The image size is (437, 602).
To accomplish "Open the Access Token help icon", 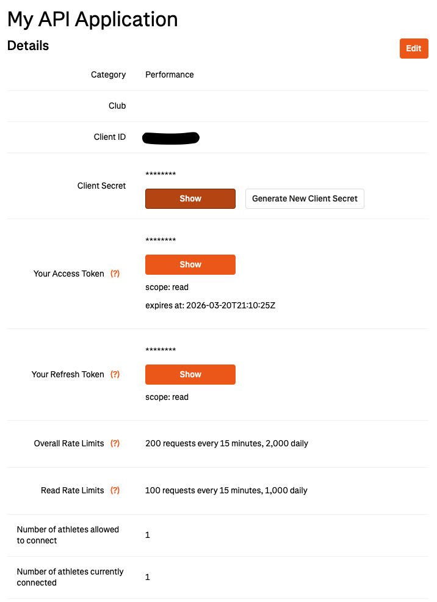I will (x=115, y=274).
